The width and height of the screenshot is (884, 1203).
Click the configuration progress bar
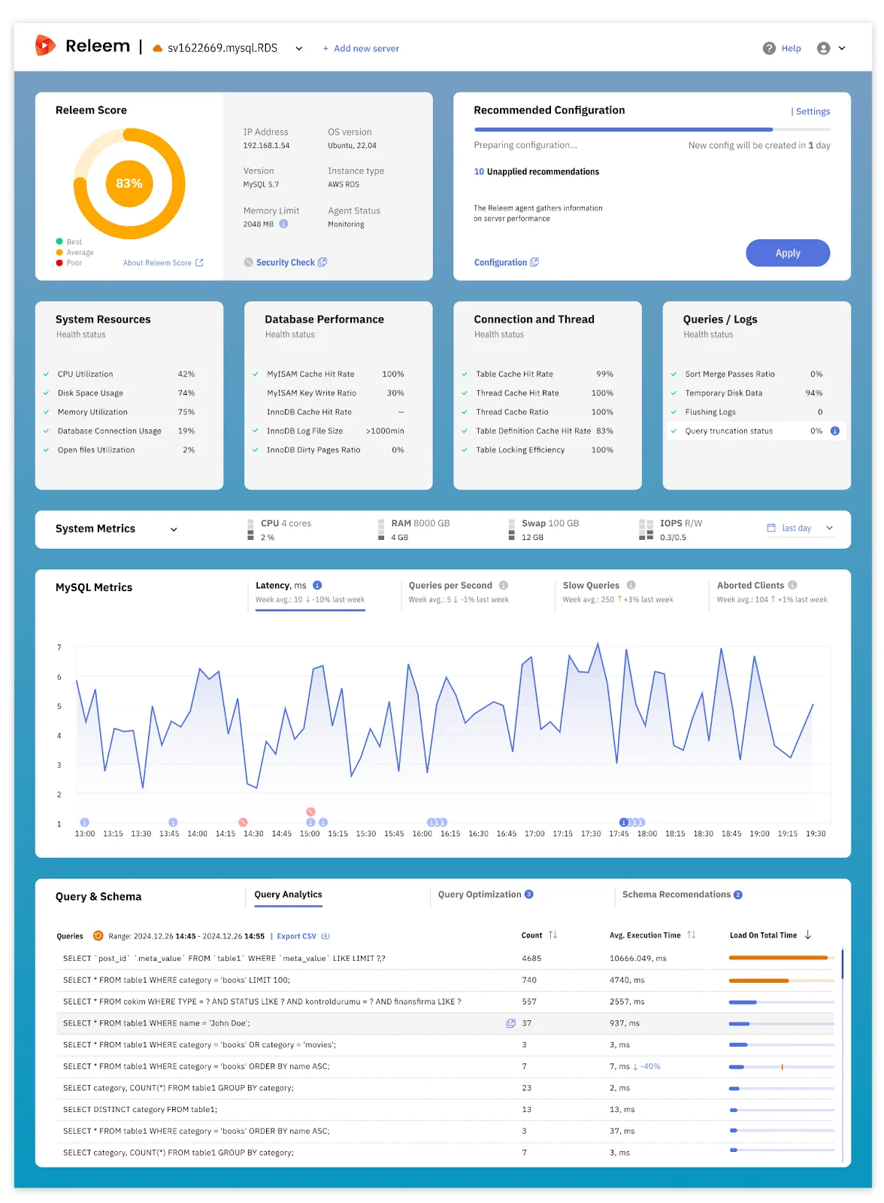(x=623, y=129)
